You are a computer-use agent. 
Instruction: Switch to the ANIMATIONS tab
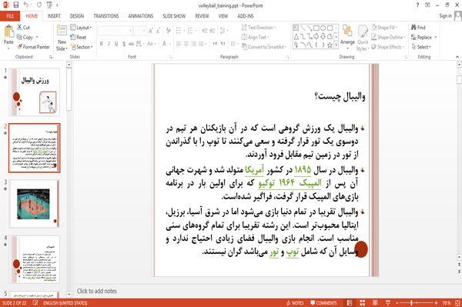[141, 16]
